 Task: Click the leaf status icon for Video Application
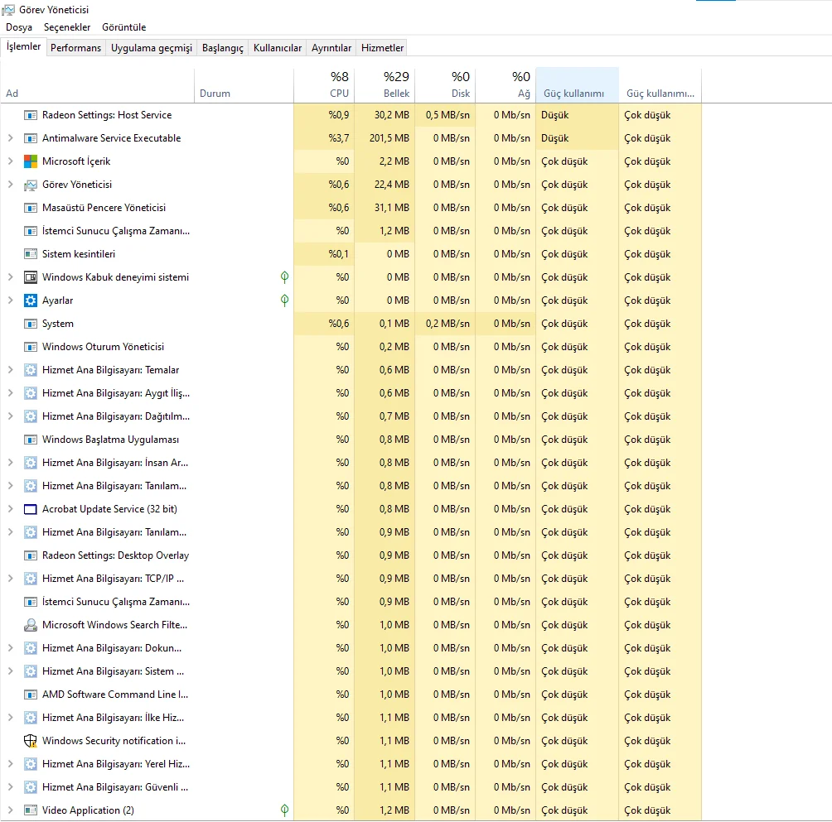click(284, 810)
